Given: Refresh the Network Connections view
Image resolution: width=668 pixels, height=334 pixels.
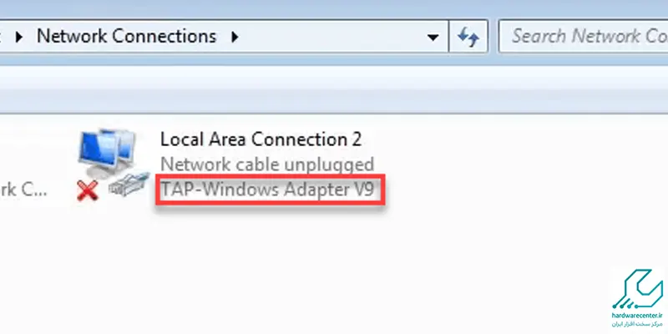Looking at the screenshot, I should pos(468,37).
